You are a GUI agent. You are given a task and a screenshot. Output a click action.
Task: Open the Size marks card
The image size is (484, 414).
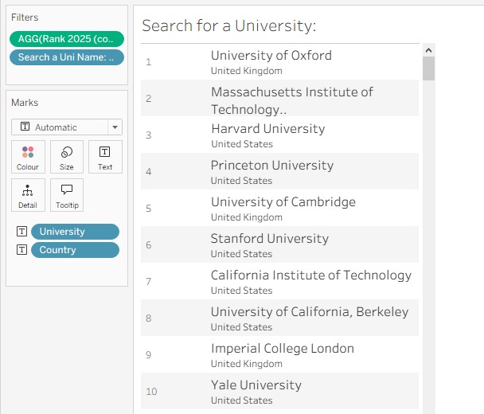point(67,157)
